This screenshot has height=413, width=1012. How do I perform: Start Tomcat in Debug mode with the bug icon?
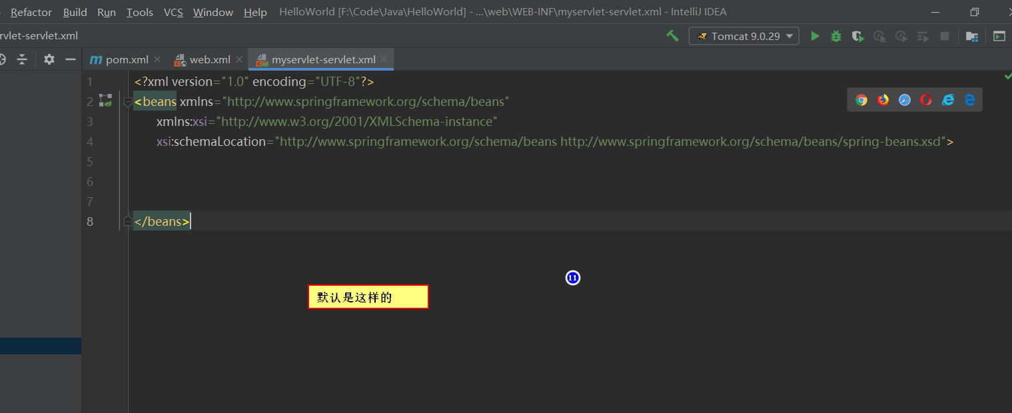(836, 36)
